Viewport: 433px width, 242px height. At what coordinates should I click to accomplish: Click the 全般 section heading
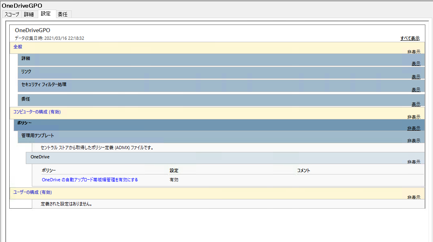tap(18, 47)
